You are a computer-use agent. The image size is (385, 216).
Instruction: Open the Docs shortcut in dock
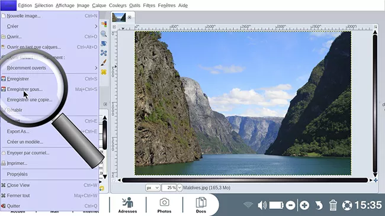click(201, 205)
